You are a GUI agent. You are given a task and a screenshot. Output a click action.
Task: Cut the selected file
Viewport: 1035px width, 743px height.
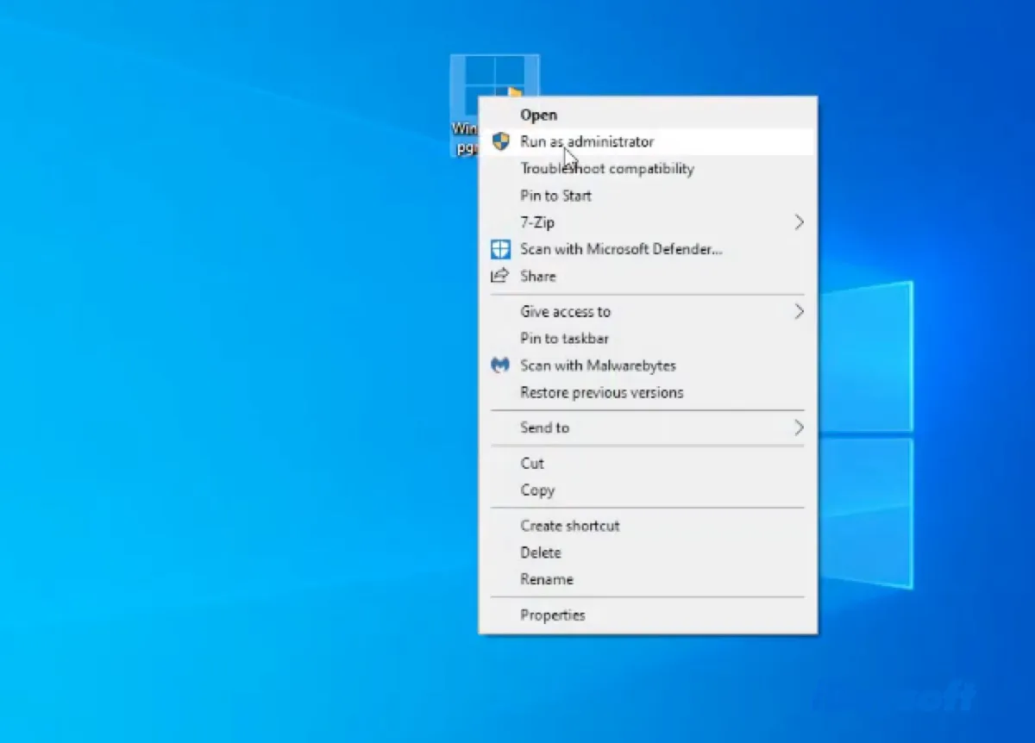(531, 463)
